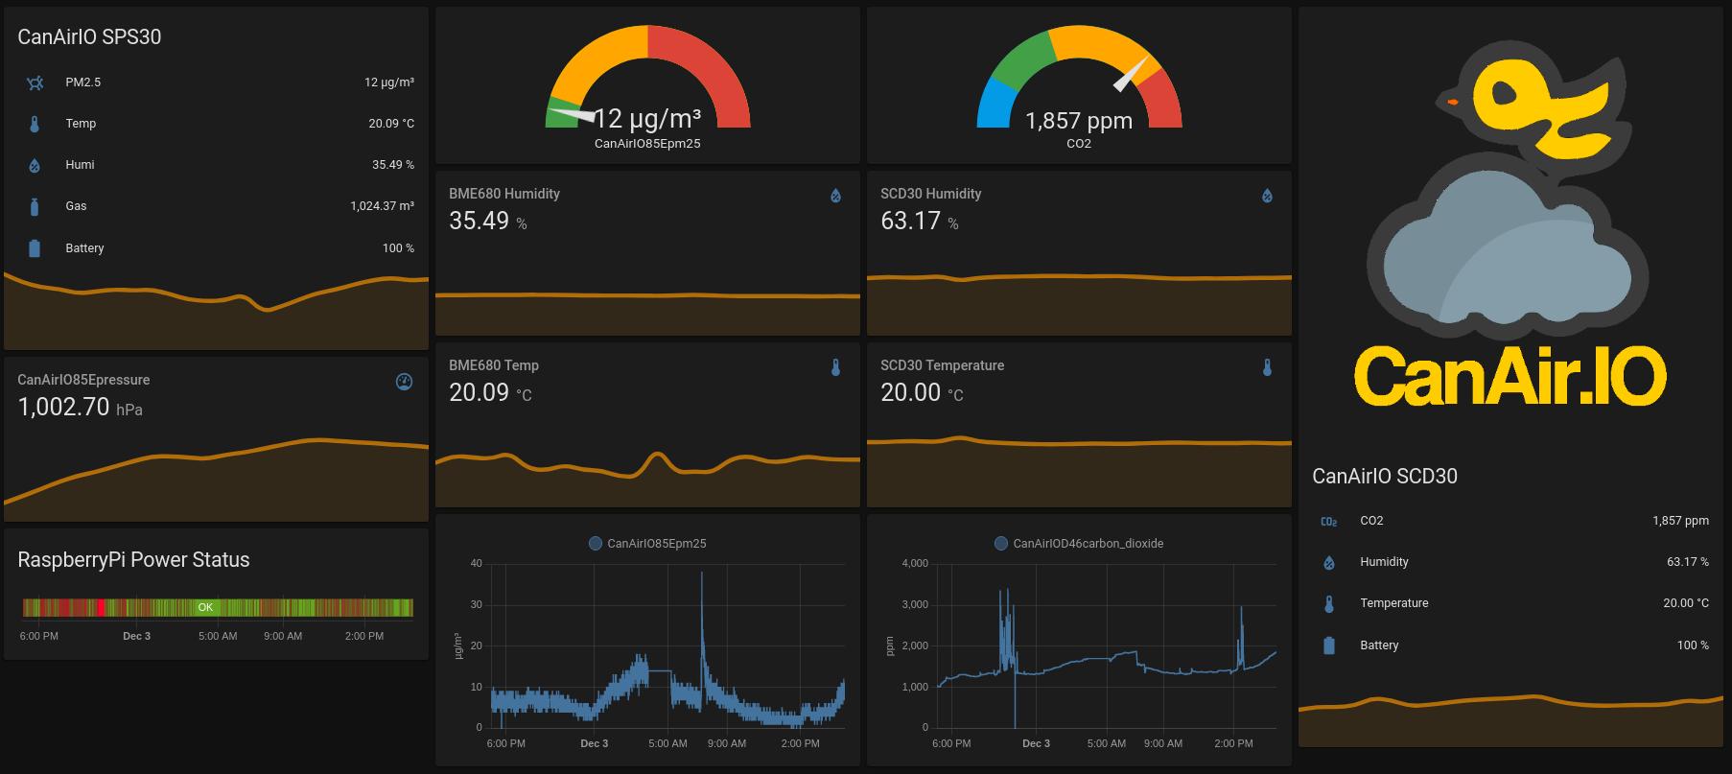Click the gauge icon on CanAirIO85Epressure card
This screenshot has width=1732, height=774.
pos(405,382)
